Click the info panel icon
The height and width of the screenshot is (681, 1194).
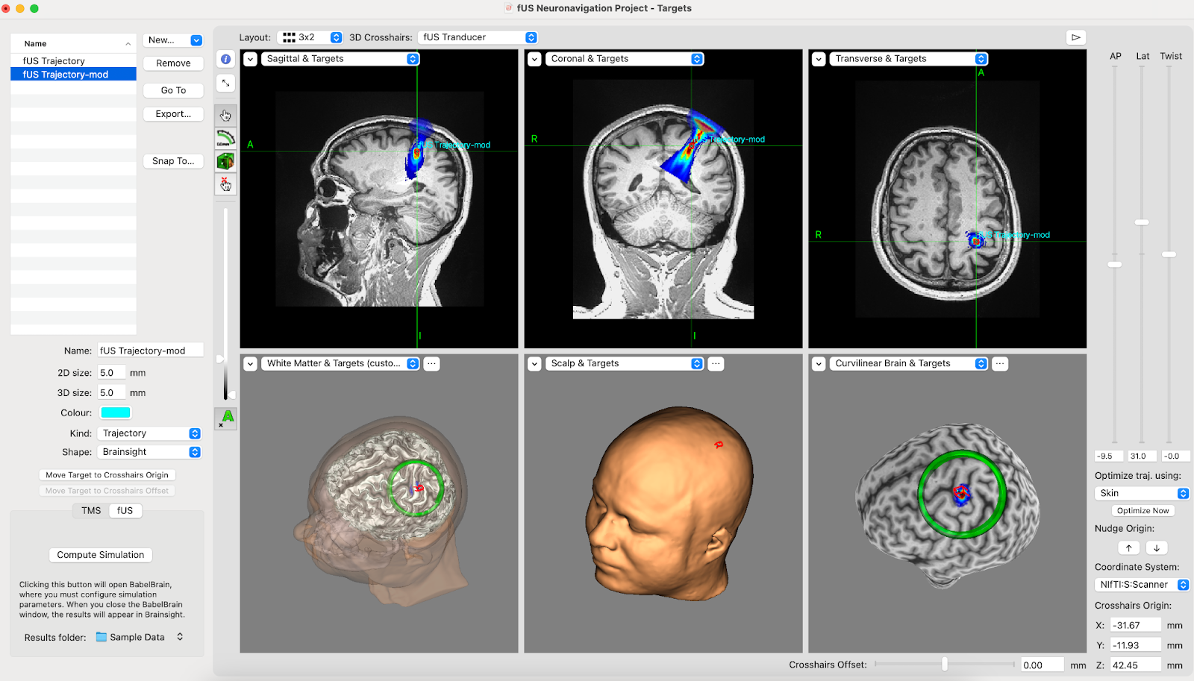(x=225, y=59)
